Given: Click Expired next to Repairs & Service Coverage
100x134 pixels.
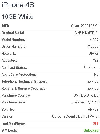Looking at the screenshot, I should [x=93, y=89].
